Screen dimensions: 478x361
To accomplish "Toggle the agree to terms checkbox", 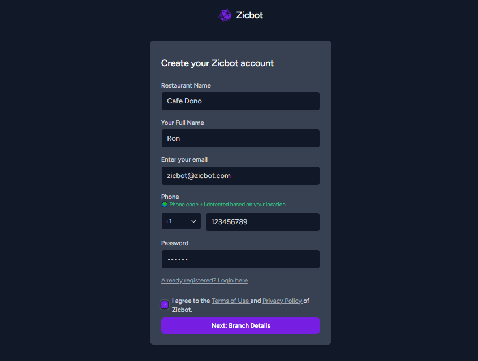I will [x=165, y=305].
